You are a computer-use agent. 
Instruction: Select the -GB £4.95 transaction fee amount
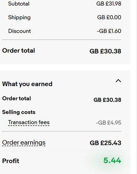click(109, 122)
